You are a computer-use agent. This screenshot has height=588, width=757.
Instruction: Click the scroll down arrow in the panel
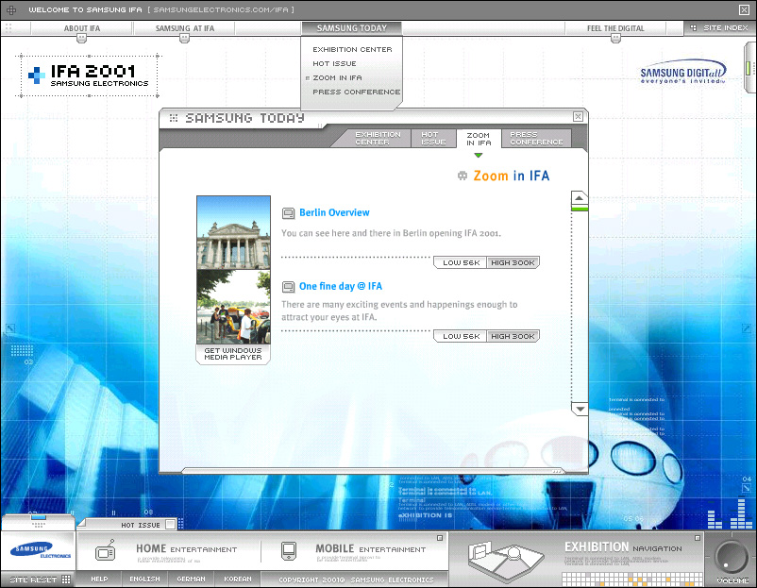[580, 409]
